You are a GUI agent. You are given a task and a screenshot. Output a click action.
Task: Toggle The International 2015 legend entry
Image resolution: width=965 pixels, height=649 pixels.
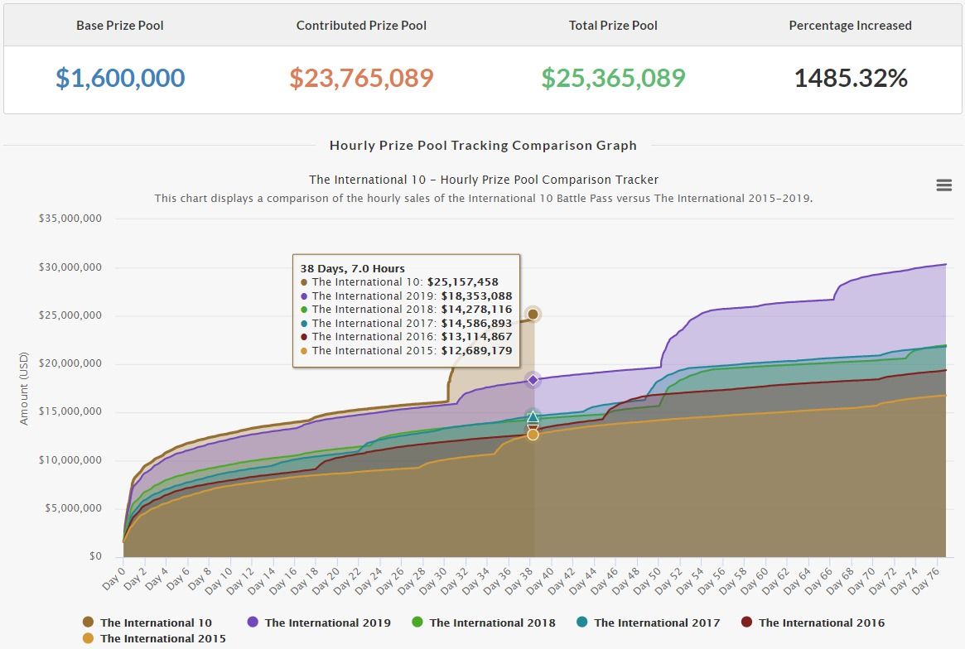point(162,638)
